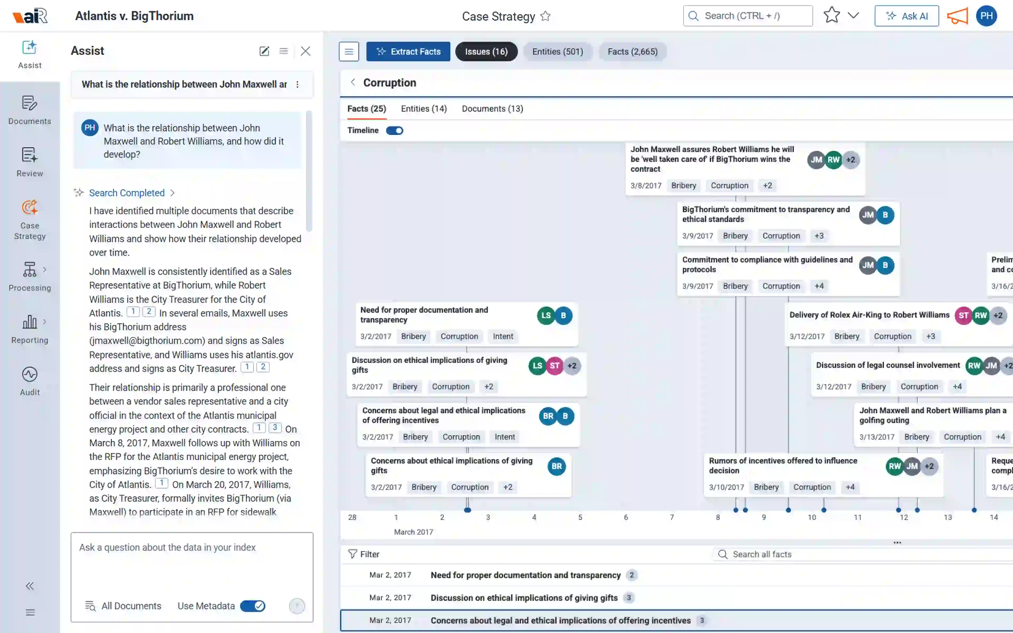Select Concerns about legal and ethical implications row
Screen dimensions: 1013x633
tap(676, 620)
